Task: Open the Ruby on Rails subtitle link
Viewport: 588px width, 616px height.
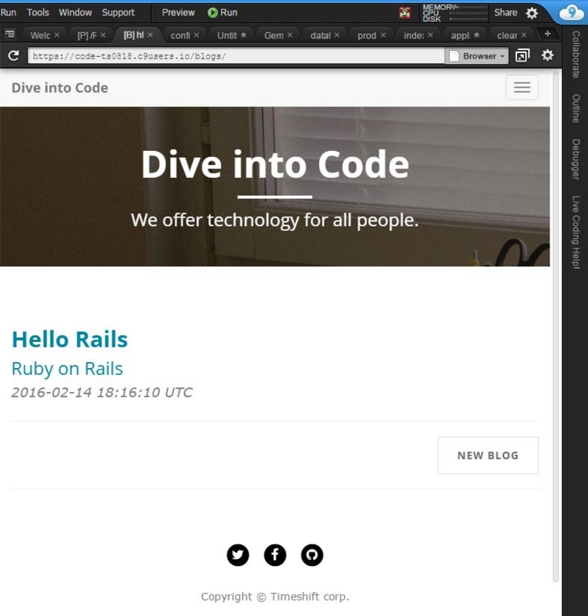Action: pyautogui.click(x=67, y=369)
